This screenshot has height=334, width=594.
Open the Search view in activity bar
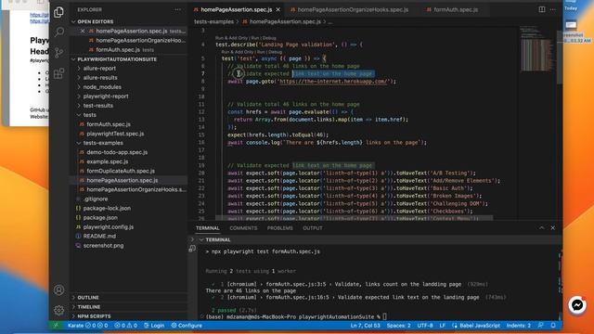[58, 32]
